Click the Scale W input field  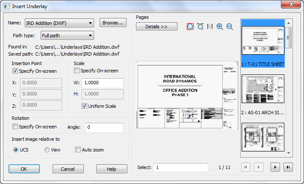coord(103,83)
